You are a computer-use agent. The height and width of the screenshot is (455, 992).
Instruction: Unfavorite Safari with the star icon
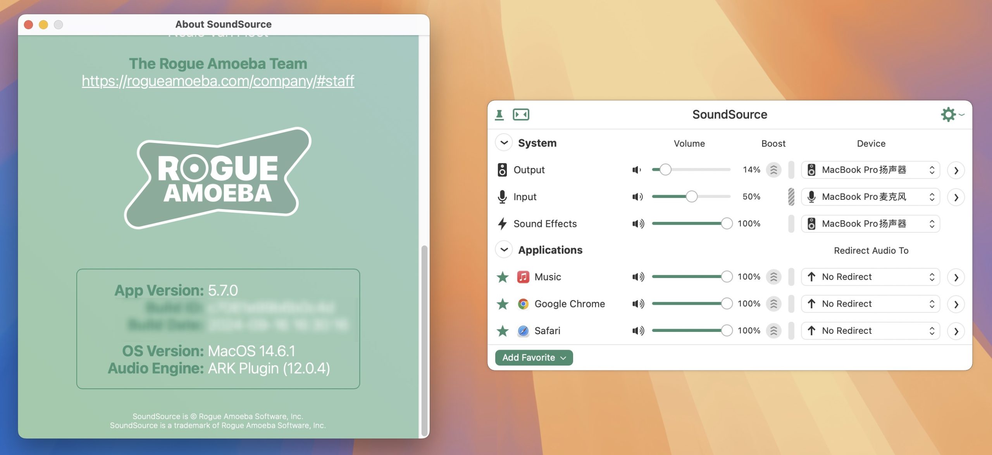503,331
